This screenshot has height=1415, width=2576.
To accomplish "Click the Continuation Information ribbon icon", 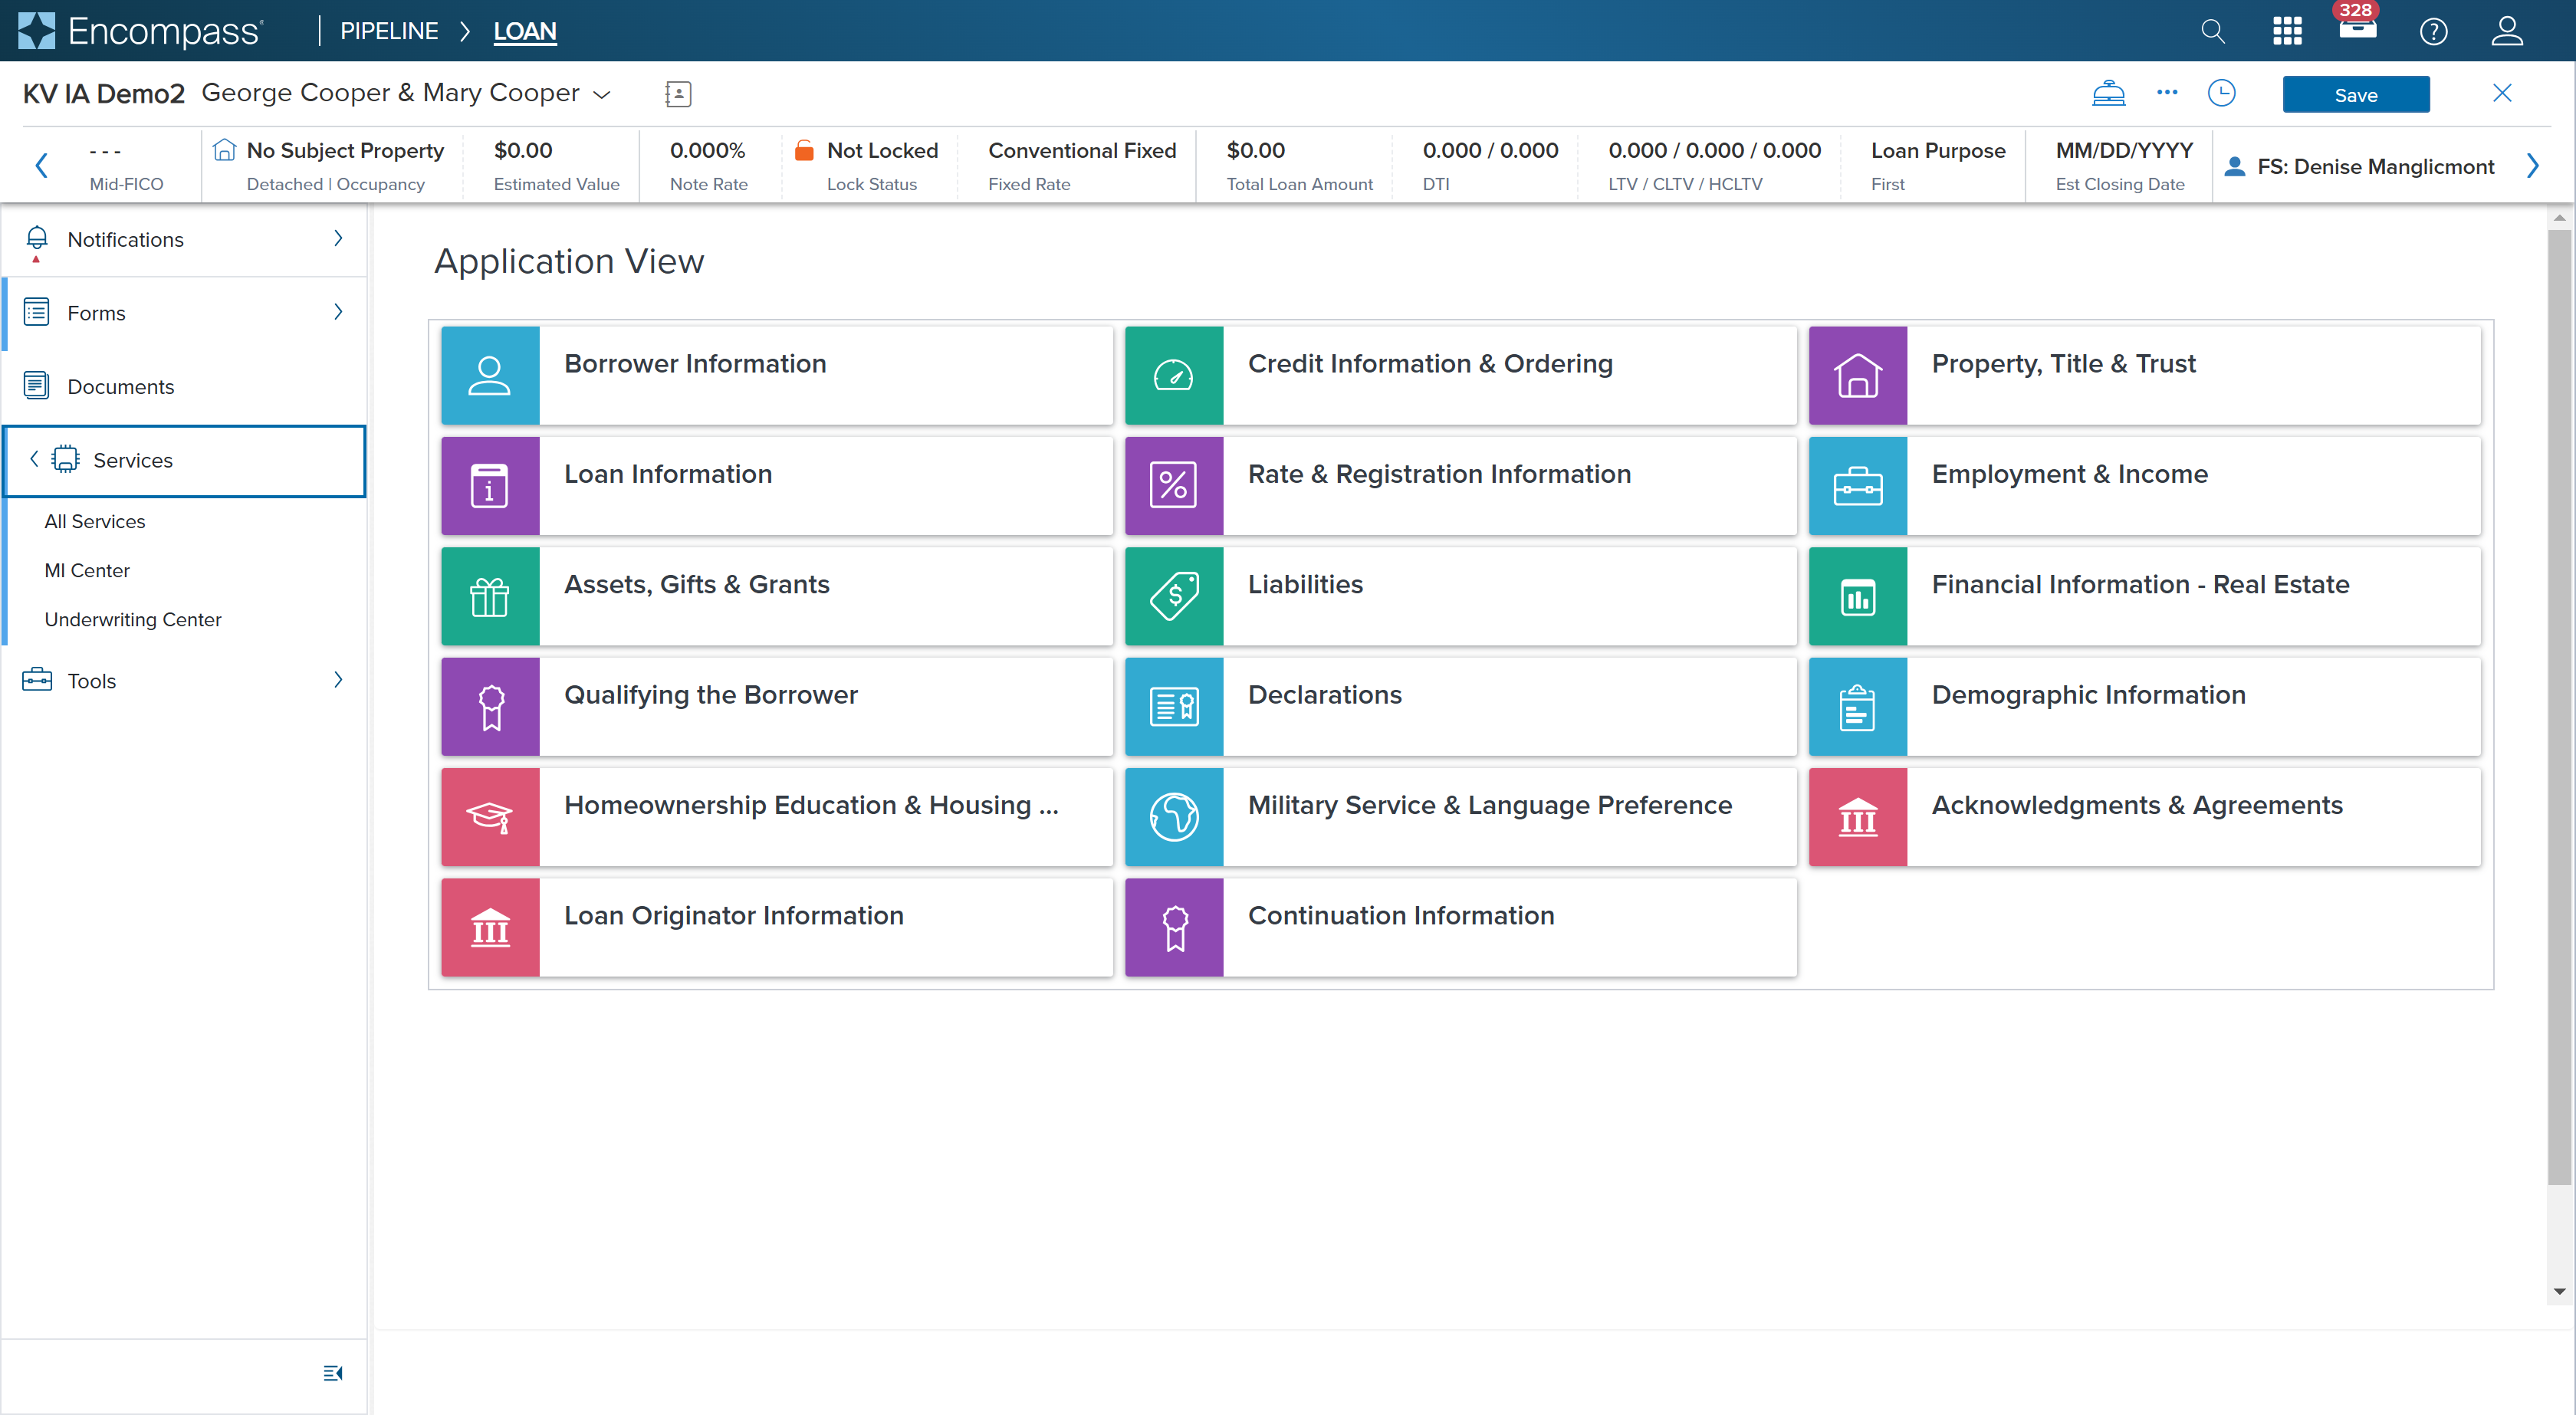I will pos(1174,928).
